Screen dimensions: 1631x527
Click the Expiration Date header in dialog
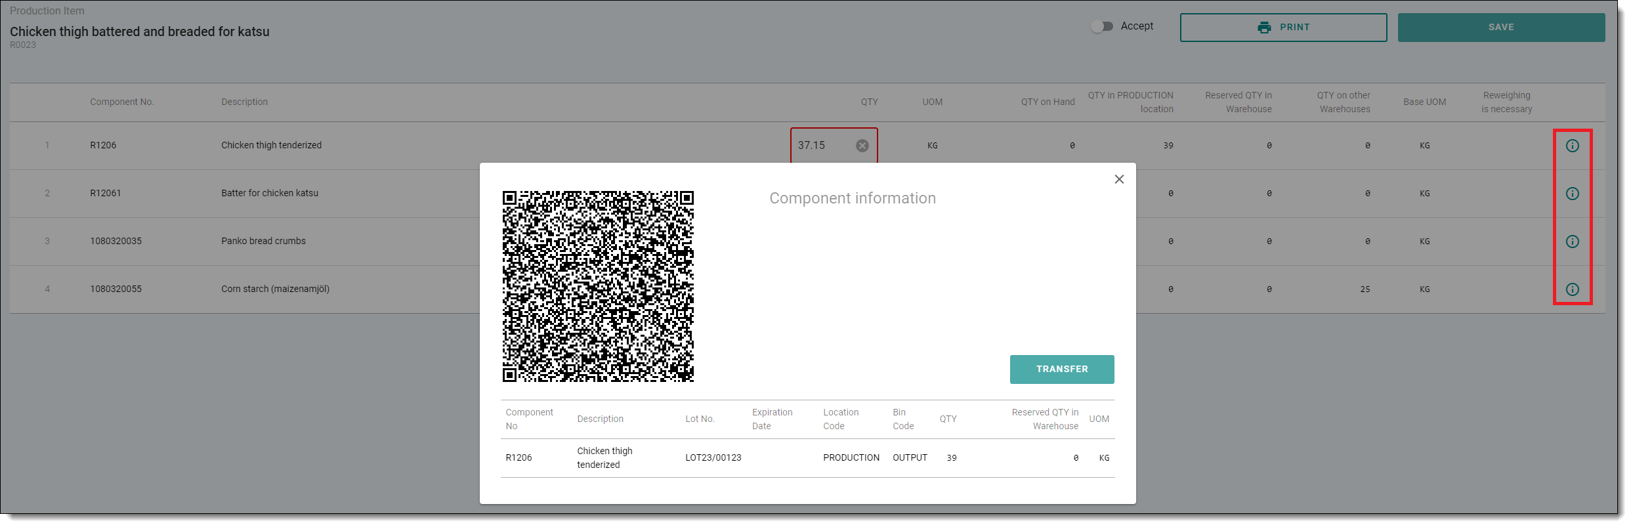[x=772, y=419]
